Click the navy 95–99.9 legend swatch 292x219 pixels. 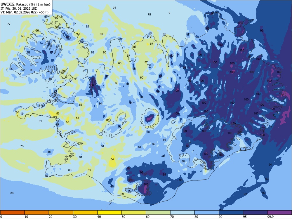(x=255, y=213)
